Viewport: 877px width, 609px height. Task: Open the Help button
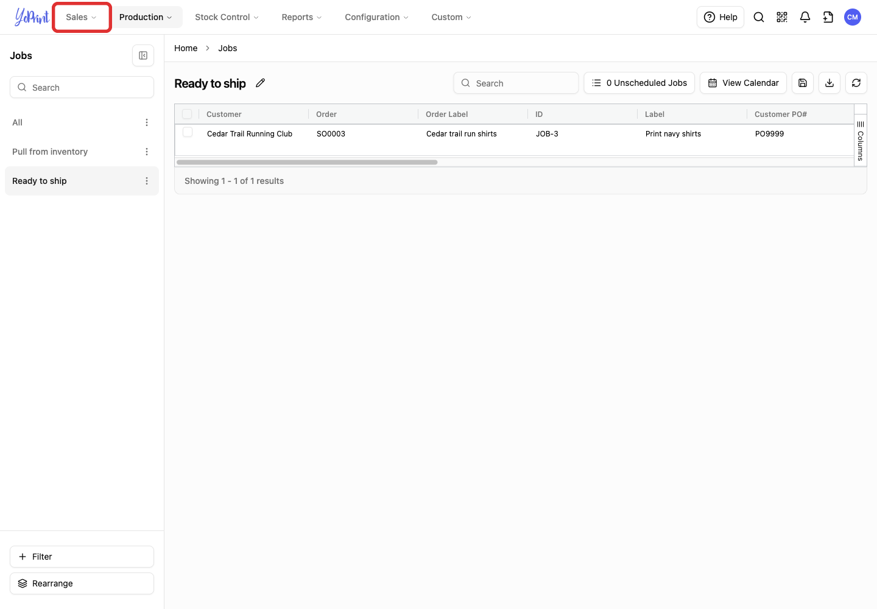pos(720,17)
